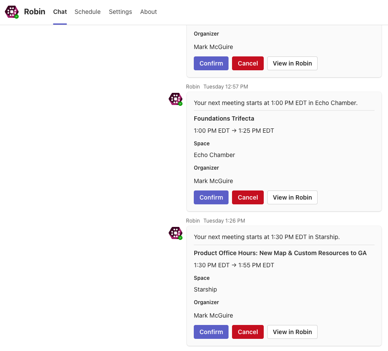Cancel the Foundations Trifecta meeting

coord(248,197)
